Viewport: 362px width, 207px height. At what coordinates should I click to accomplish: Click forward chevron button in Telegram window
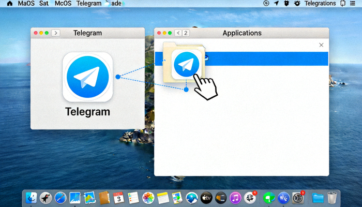pyautogui.click(x=56, y=33)
